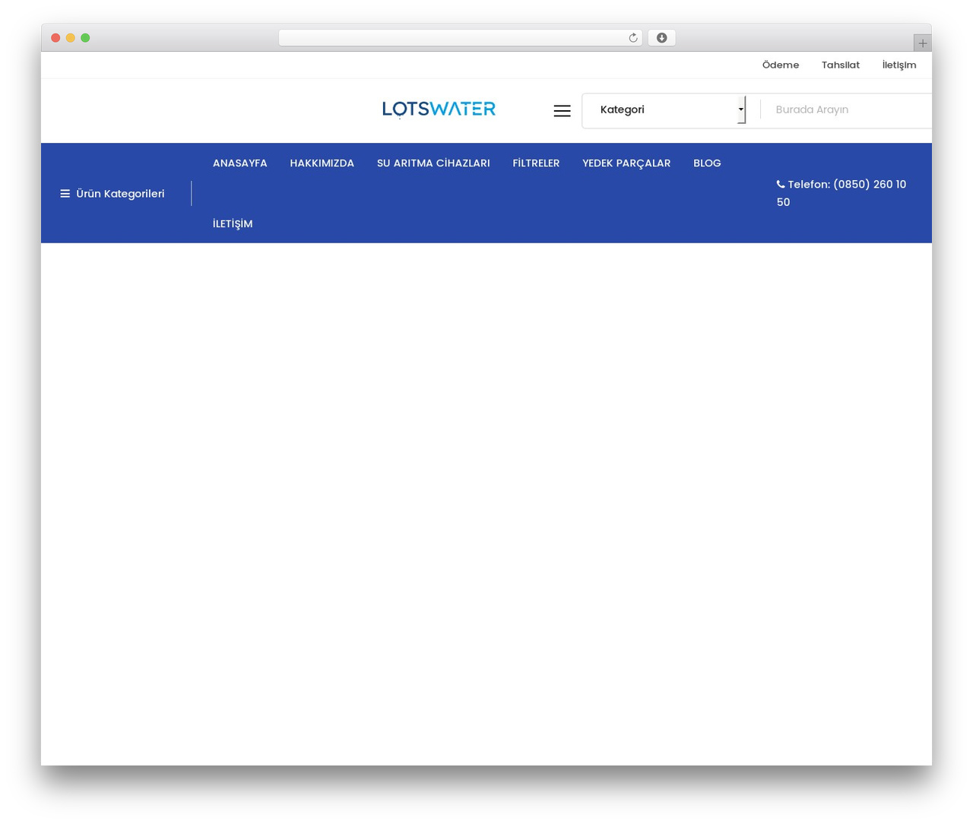Open the FİLTRELER menu item
973x824 pixels.
coord(536,163)
